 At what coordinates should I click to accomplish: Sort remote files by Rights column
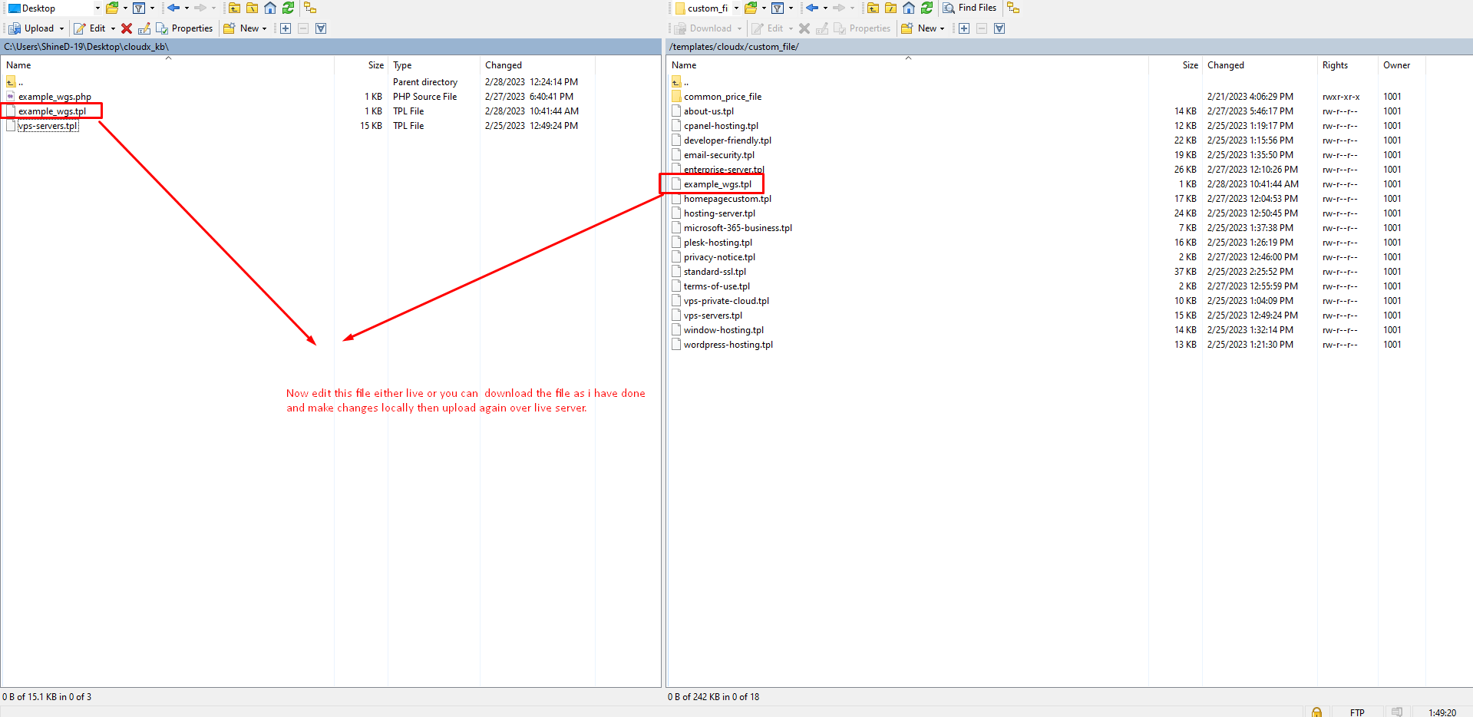tap(1335, 65)
